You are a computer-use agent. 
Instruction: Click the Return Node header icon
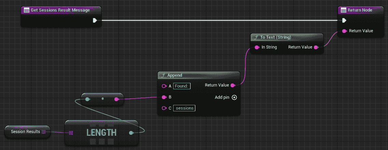click(x=343, y=10)
